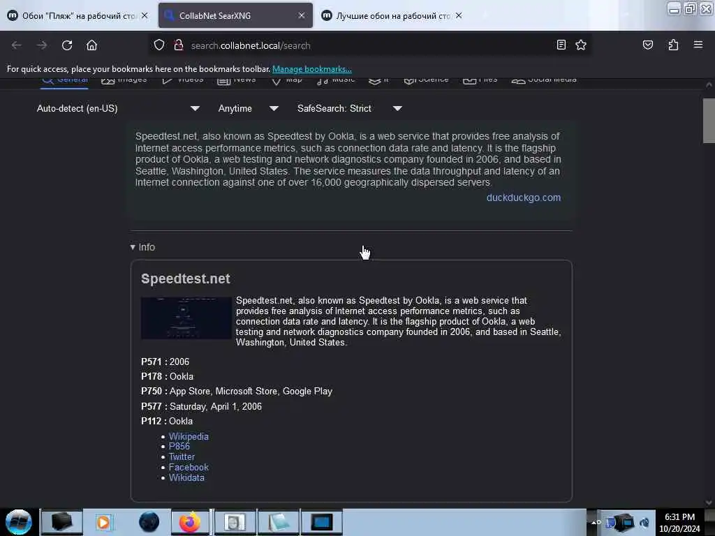Switch to the Лучшие обои tab

coord(393,15)
